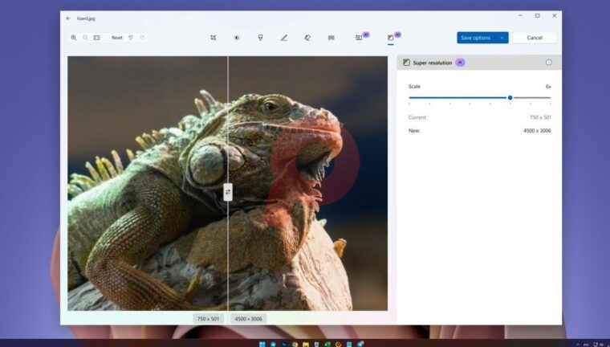Open Photoshop from the taskbar

[284, 345]
